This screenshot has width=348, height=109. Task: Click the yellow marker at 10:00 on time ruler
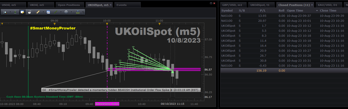click(x=107, y=24)
